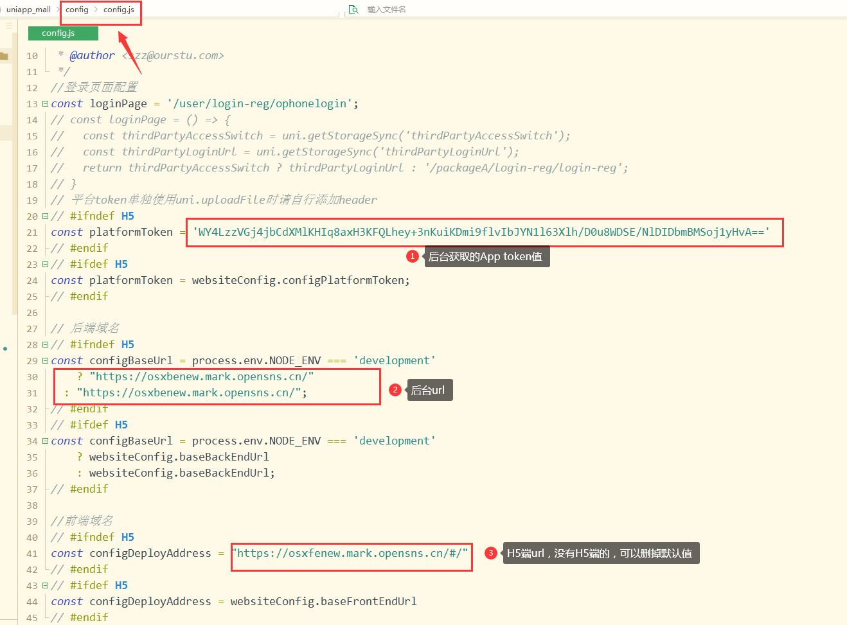Click the osxbenew URL on line 30
Screen dimensions: 847x625
tap(202, 376)
